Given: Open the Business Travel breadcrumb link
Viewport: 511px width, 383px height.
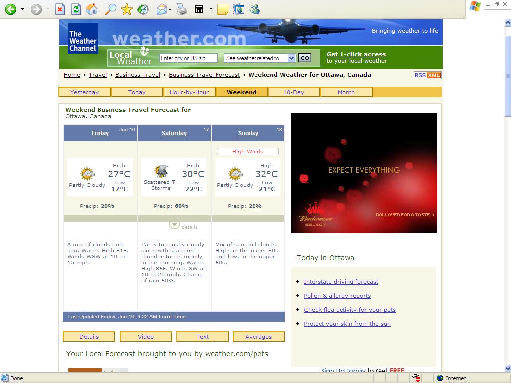Looking at the screenshot, I should (138, 75).
